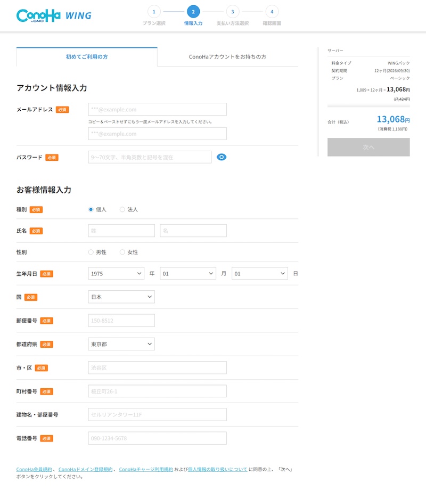Screen dimensions: 426x491
Task: Choose 男性 gender option
Action: (91, 252)
